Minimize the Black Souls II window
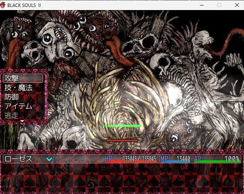Screen dimensions: 244x194 click(x=202, y=5)
